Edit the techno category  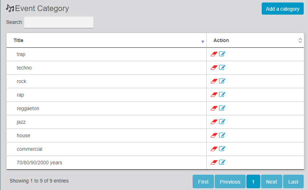point(222,68)
